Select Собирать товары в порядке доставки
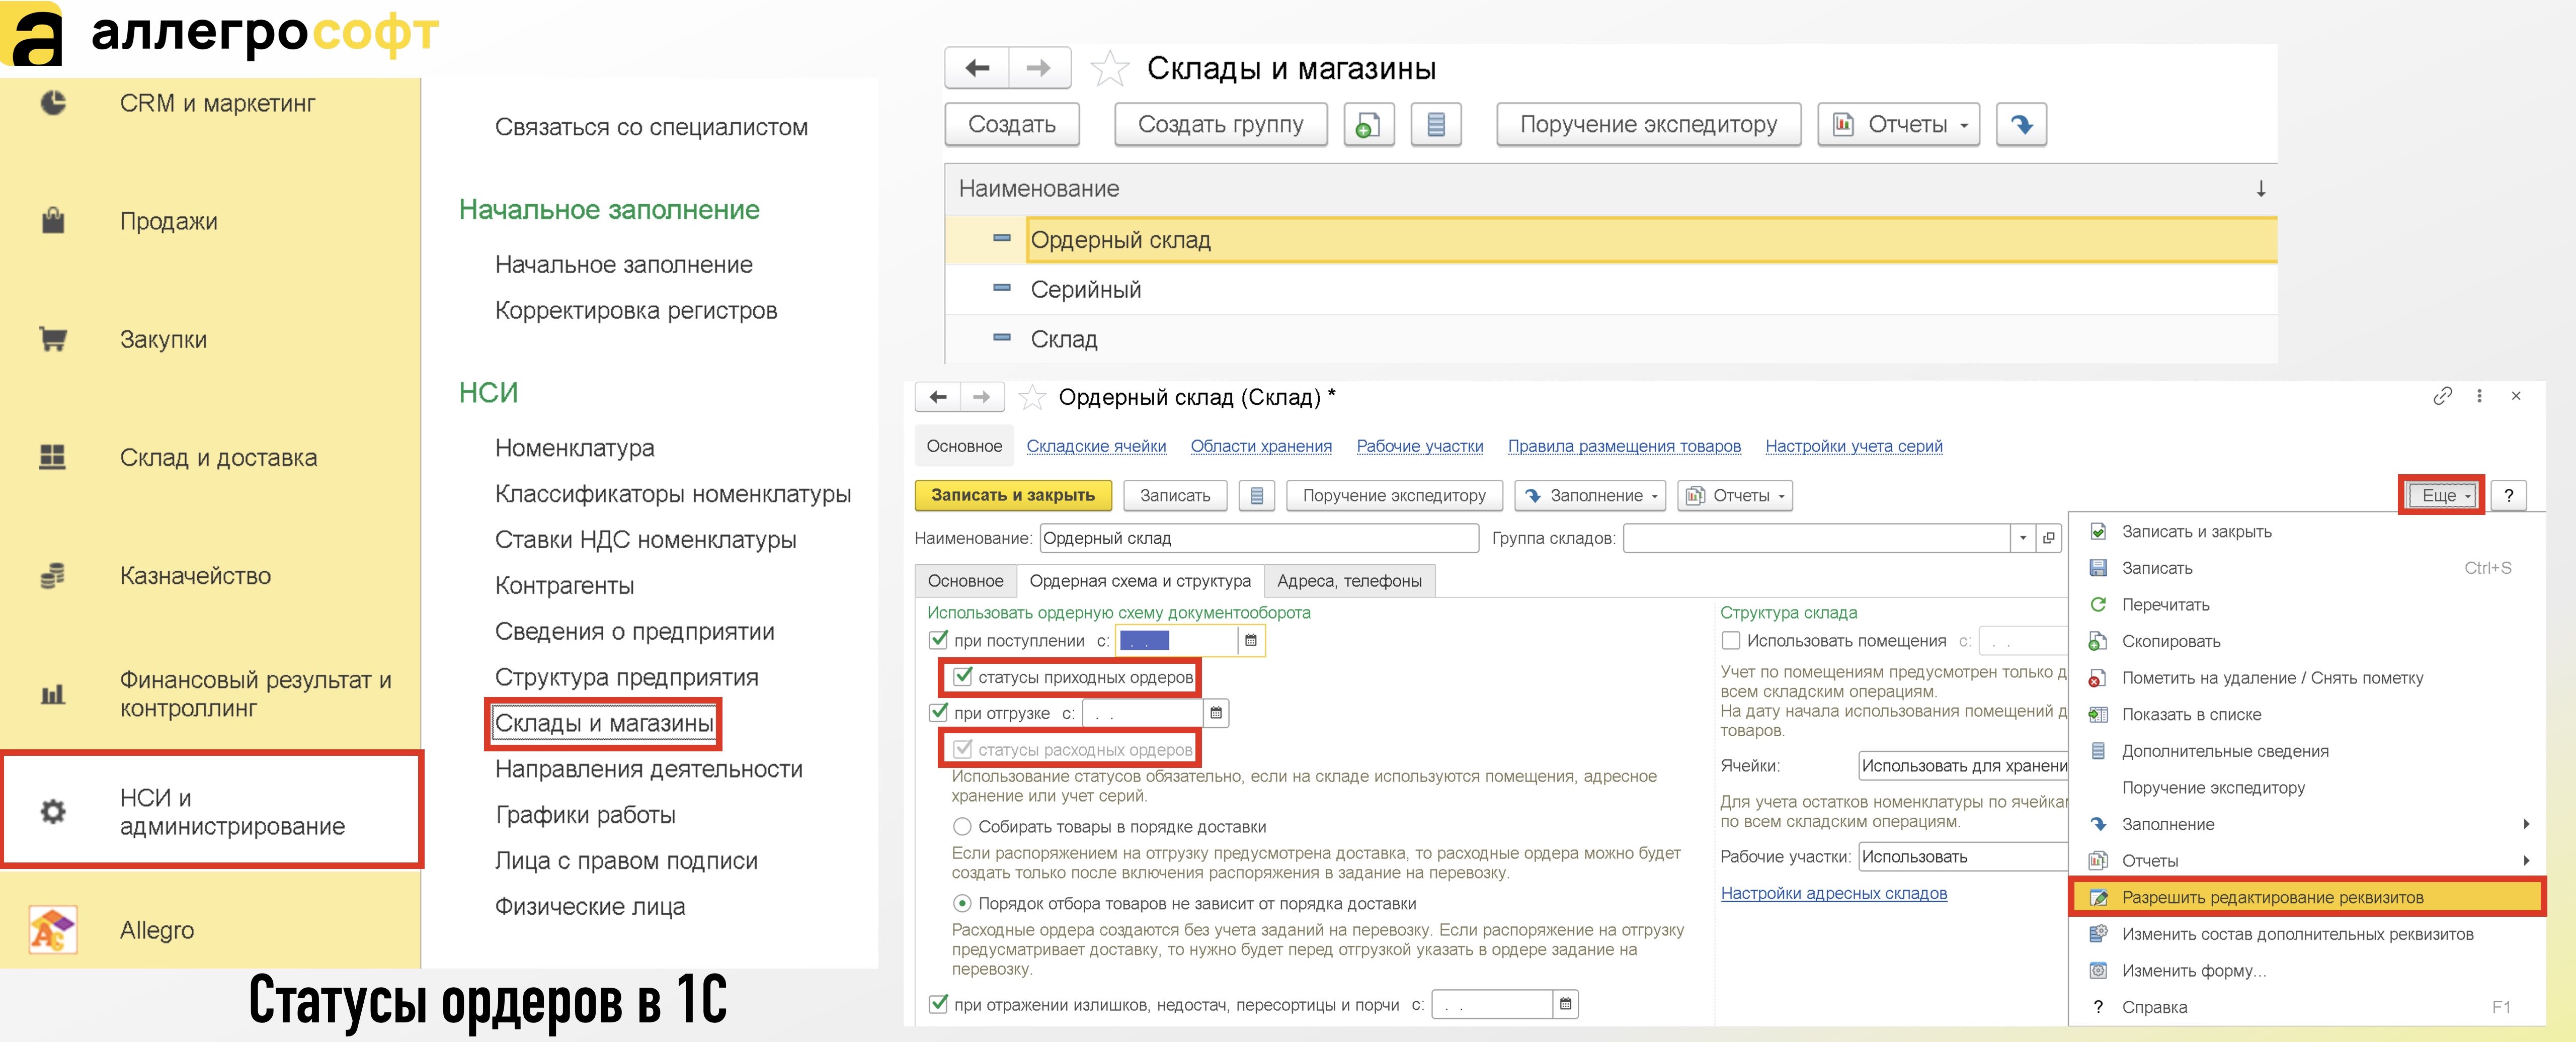This screenshot has width=2576, height=1042. point(962,826)
